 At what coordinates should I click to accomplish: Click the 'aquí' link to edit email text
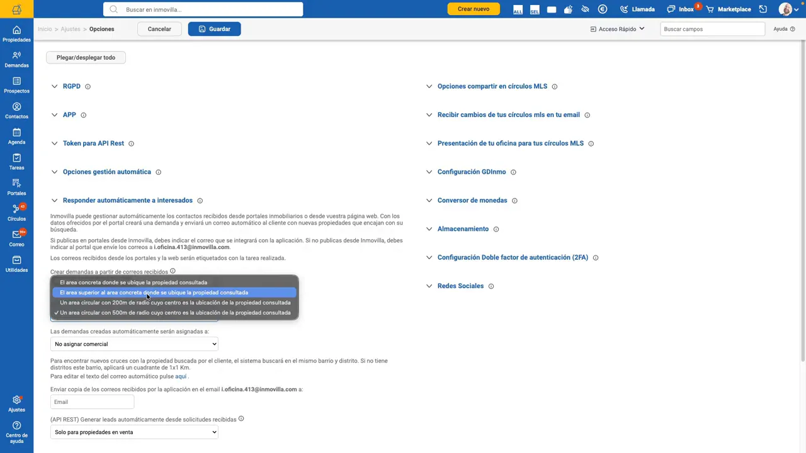coord(181,377)
